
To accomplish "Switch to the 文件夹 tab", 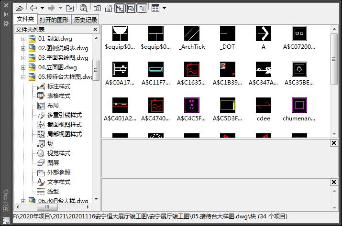I will tap(25, 19).
